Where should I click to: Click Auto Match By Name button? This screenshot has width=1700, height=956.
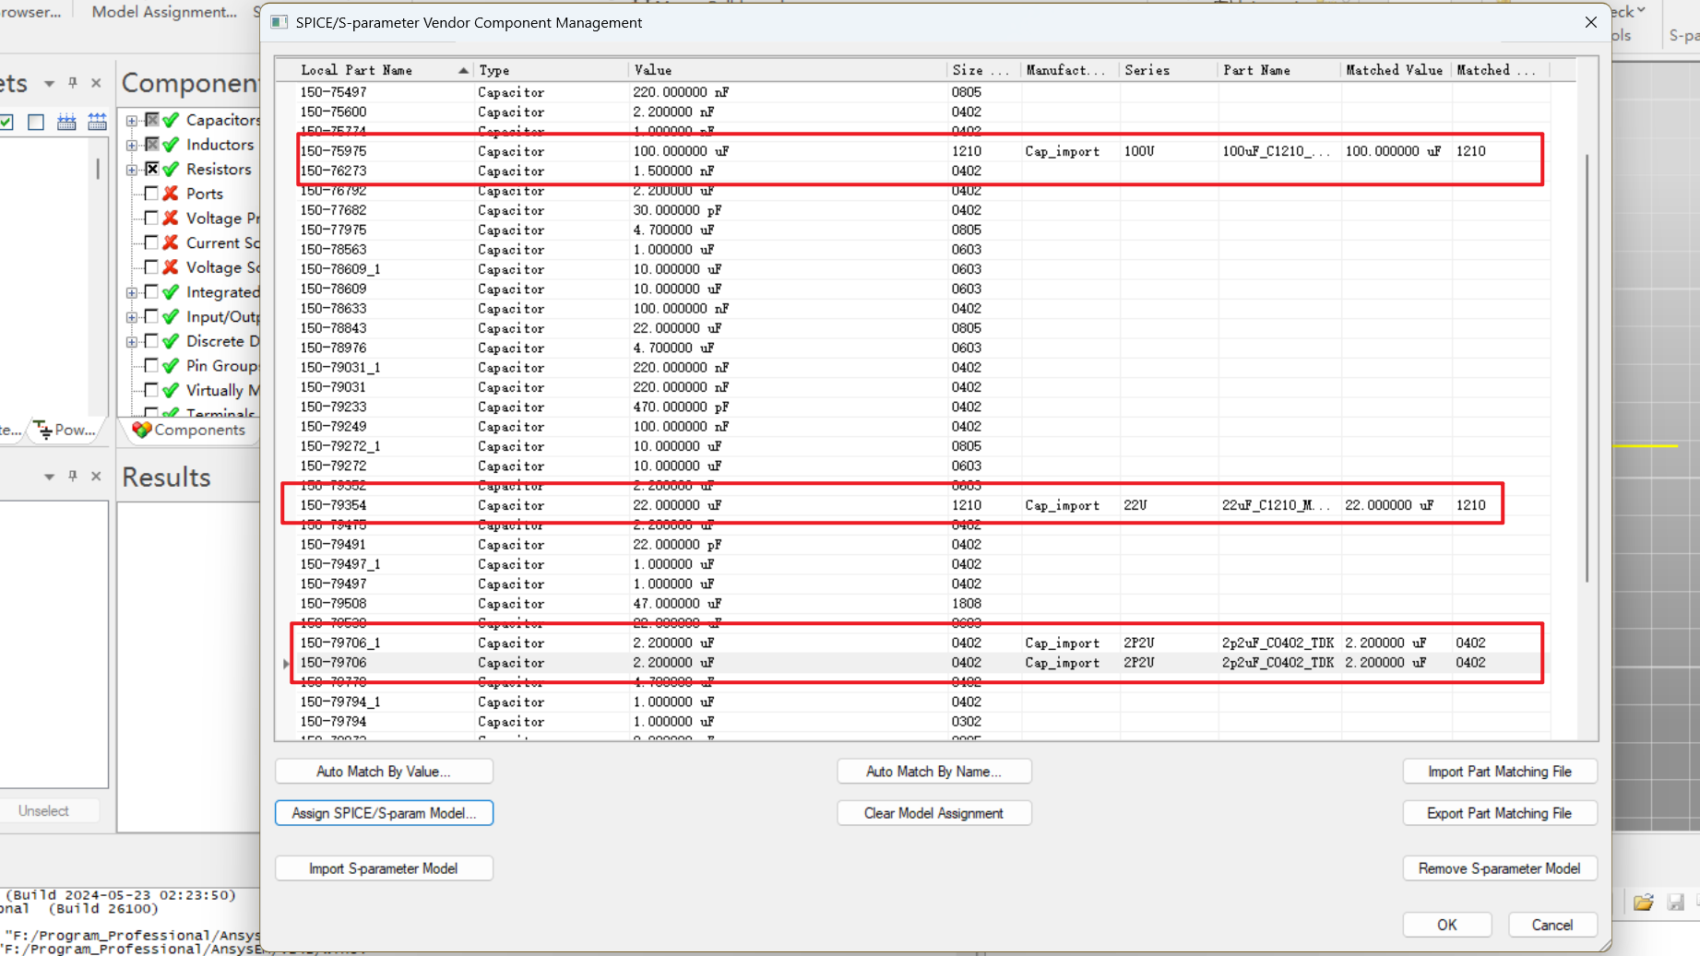point(933,772)
